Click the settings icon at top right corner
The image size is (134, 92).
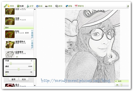coord(128,6)
